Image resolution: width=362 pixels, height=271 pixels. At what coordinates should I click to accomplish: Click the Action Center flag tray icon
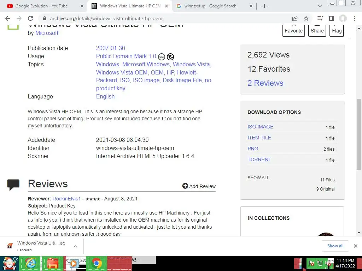[311, 263]
